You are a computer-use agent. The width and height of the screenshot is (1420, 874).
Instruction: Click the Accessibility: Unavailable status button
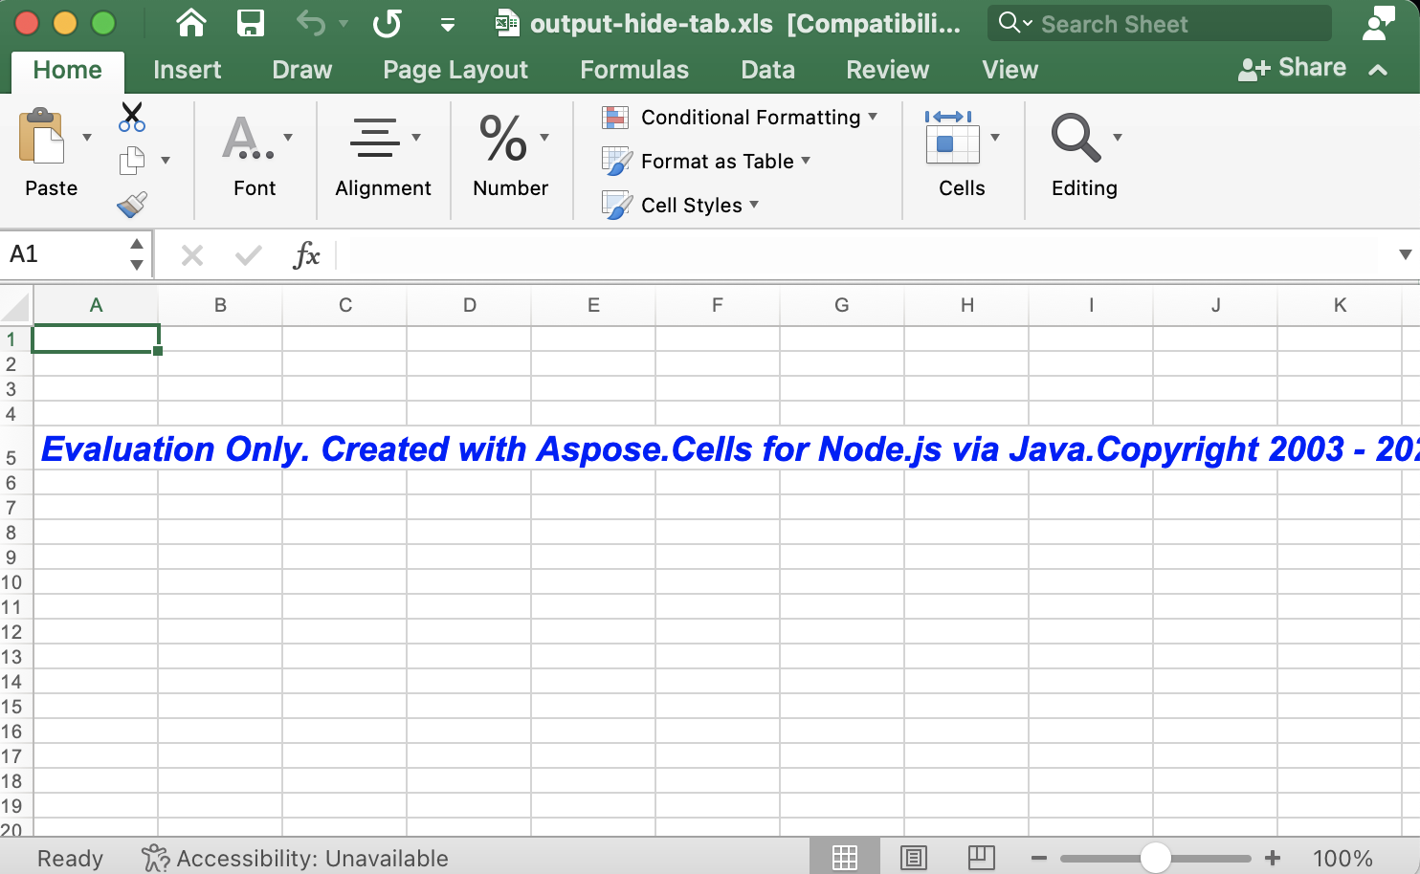point(297,858)
